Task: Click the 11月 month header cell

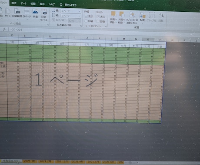Action: [x=135, y=46]
